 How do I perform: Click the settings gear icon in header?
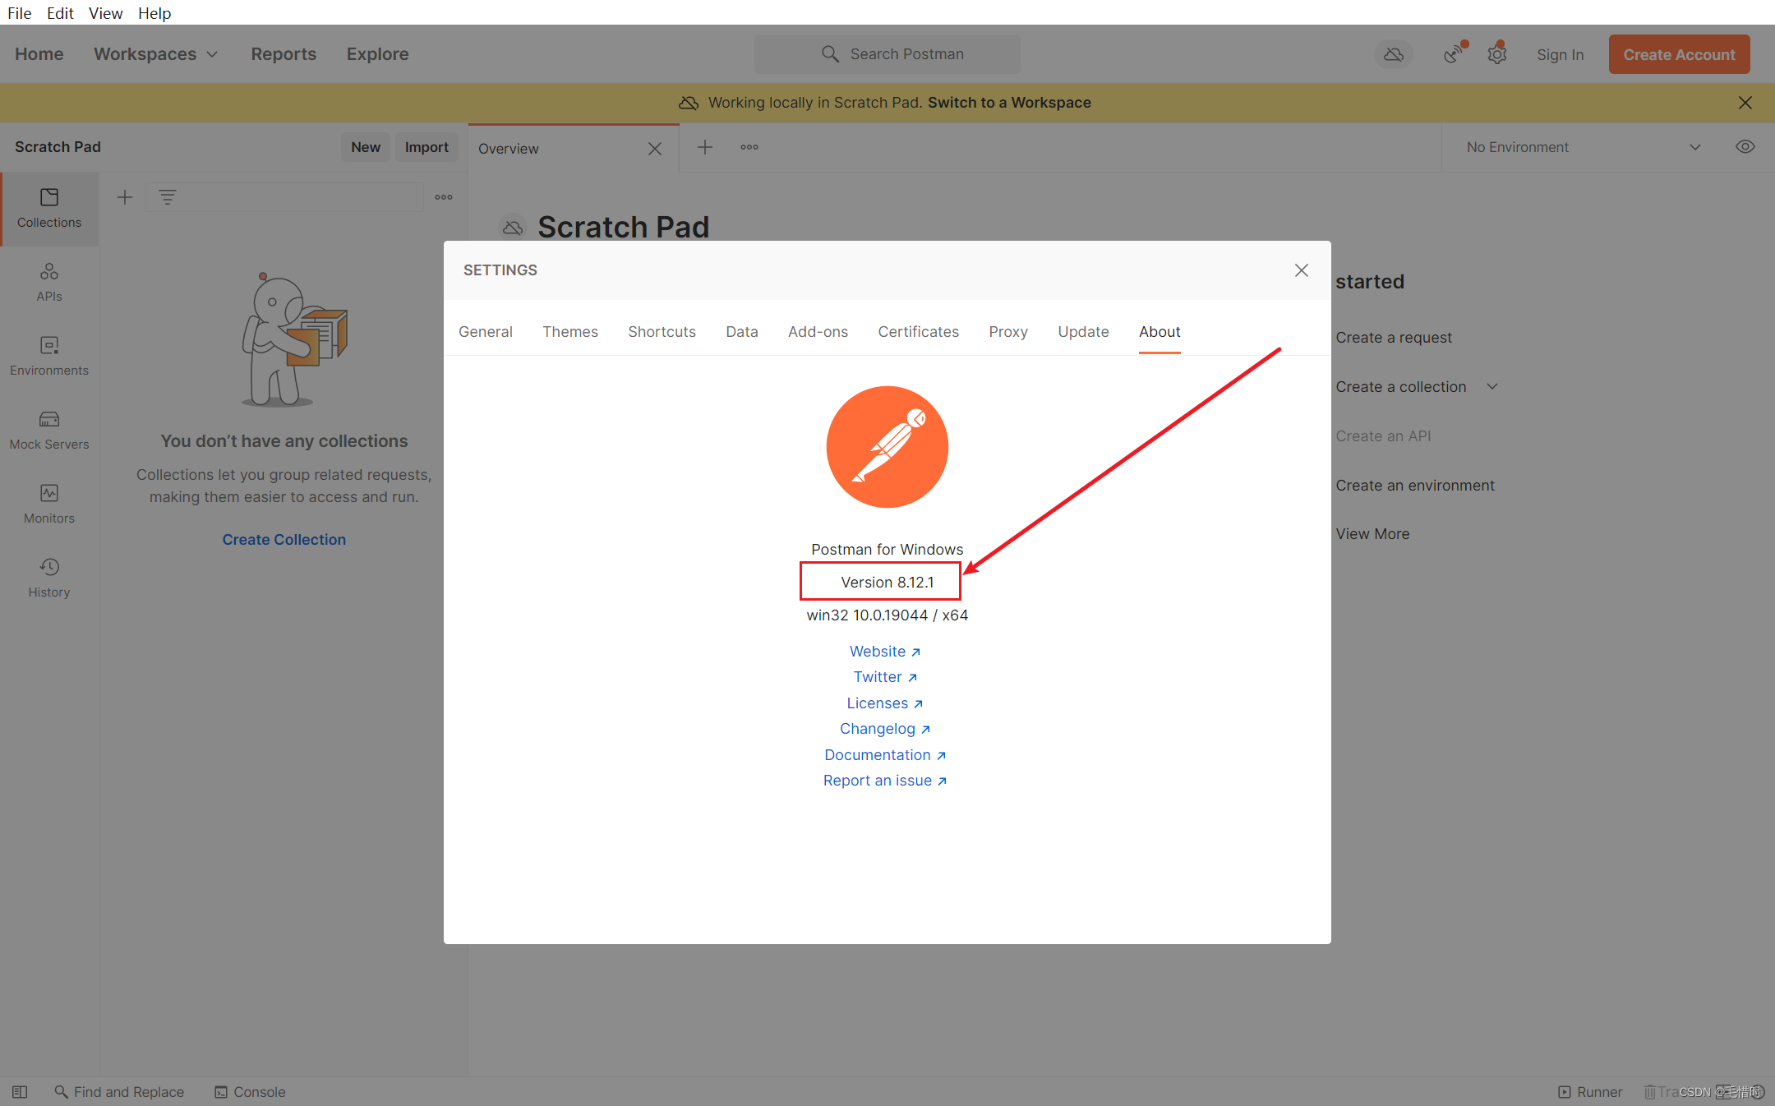click(x=1497, y=54)
